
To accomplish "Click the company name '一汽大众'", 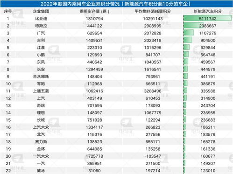I will click(41, 156).
